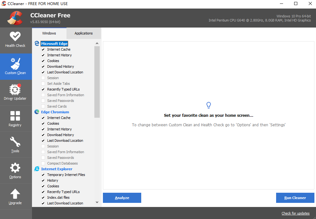Viewport: 316px width, 219px height.
Task: Select the Windows tab
Action: pyautogui.click(x=49, y=33)
